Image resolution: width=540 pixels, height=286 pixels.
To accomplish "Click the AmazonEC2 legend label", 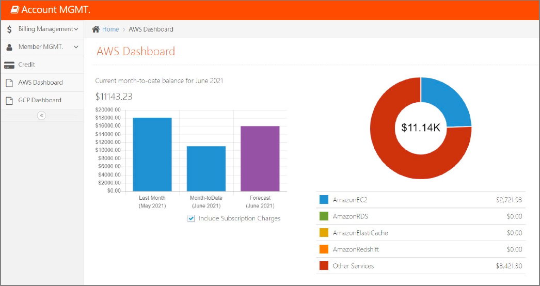I will click(x=350, y=200).
